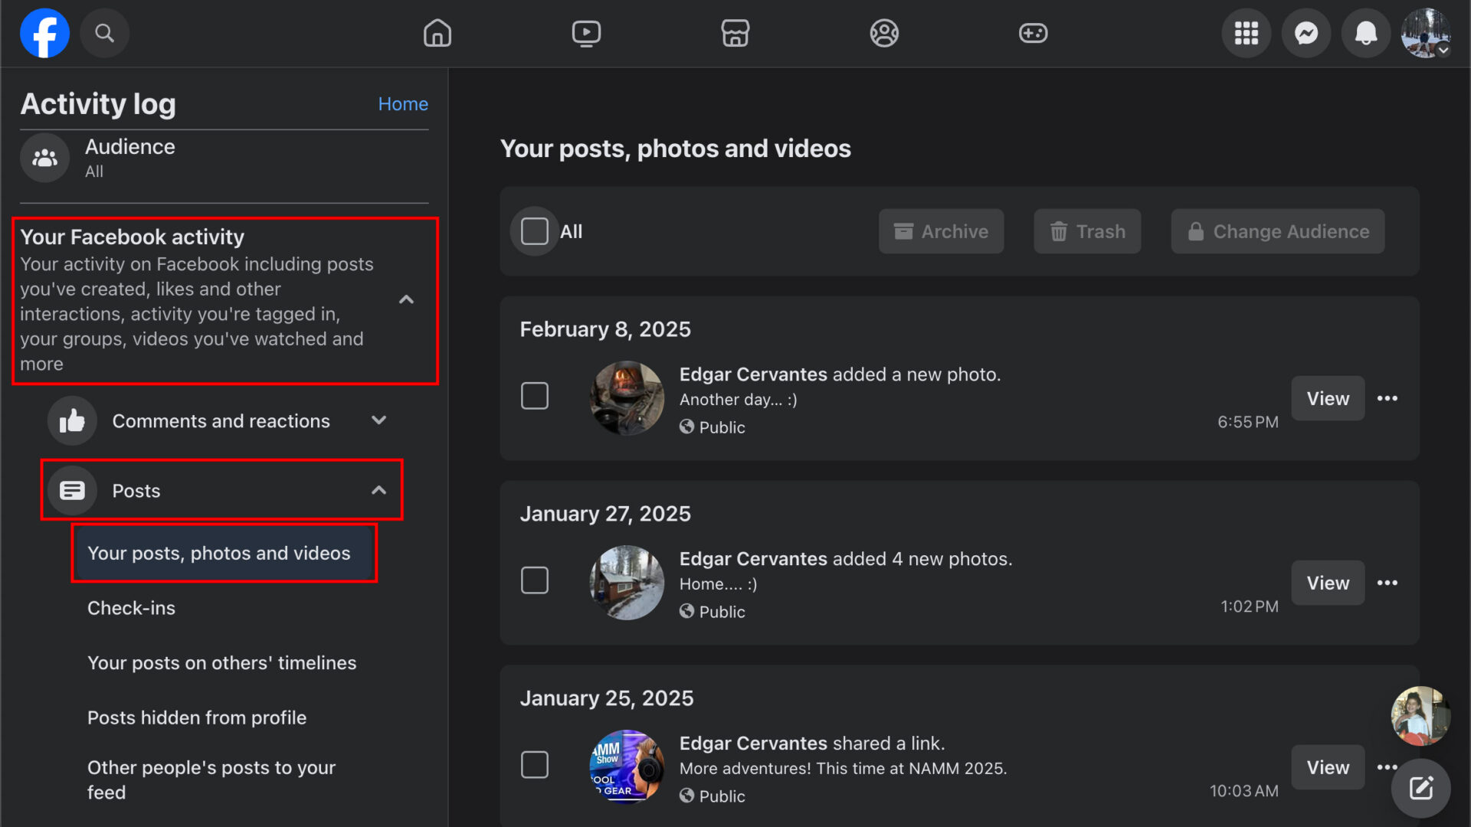Expand Comments and reactions
The width and height of the screenshot is (1471, 827).
(x=378, y=420)
